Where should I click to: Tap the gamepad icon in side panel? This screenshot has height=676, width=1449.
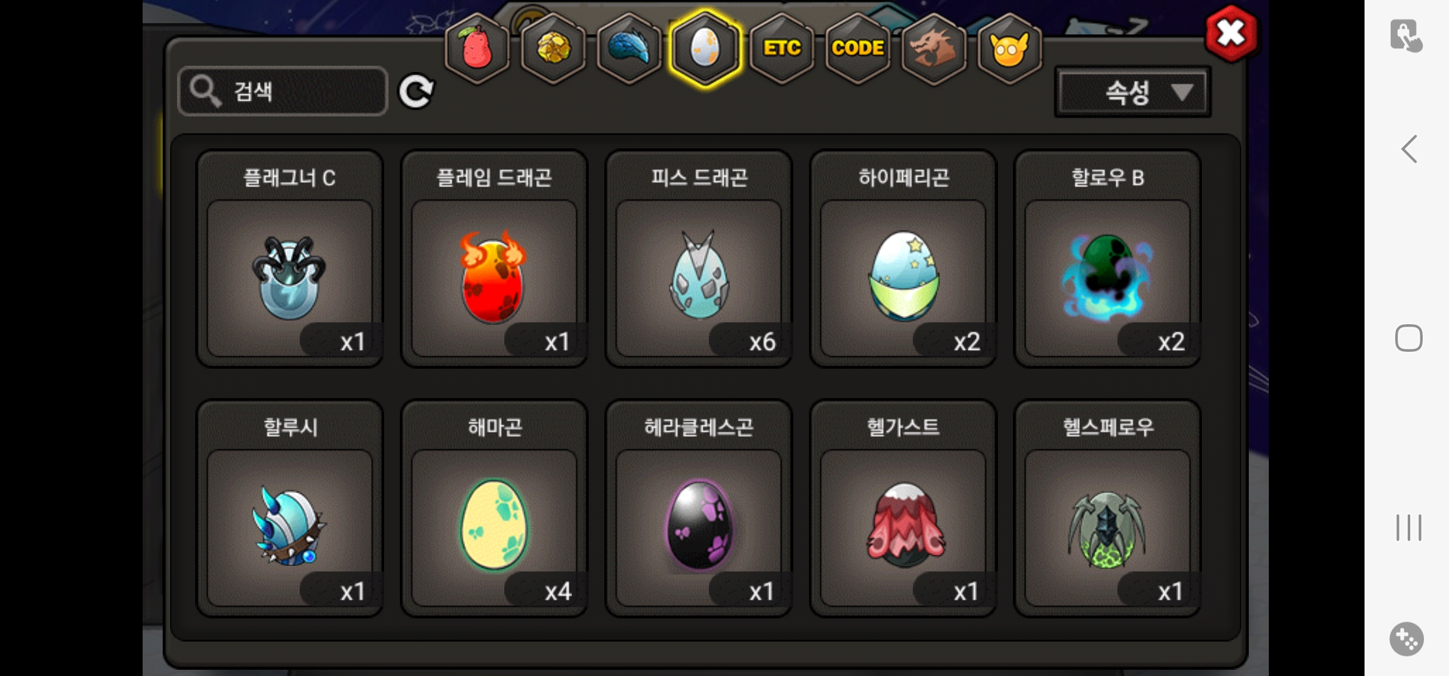[x=1406, y=638]
